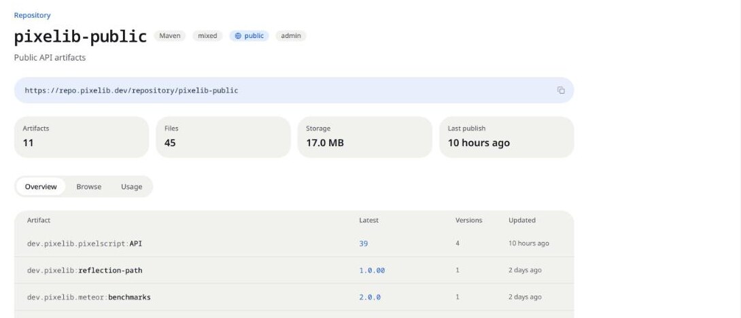The height and width of the screenshot is (318, 741).
Task: Click the '2 days ago' cell in reflection-path row
Action: [525, 270]
